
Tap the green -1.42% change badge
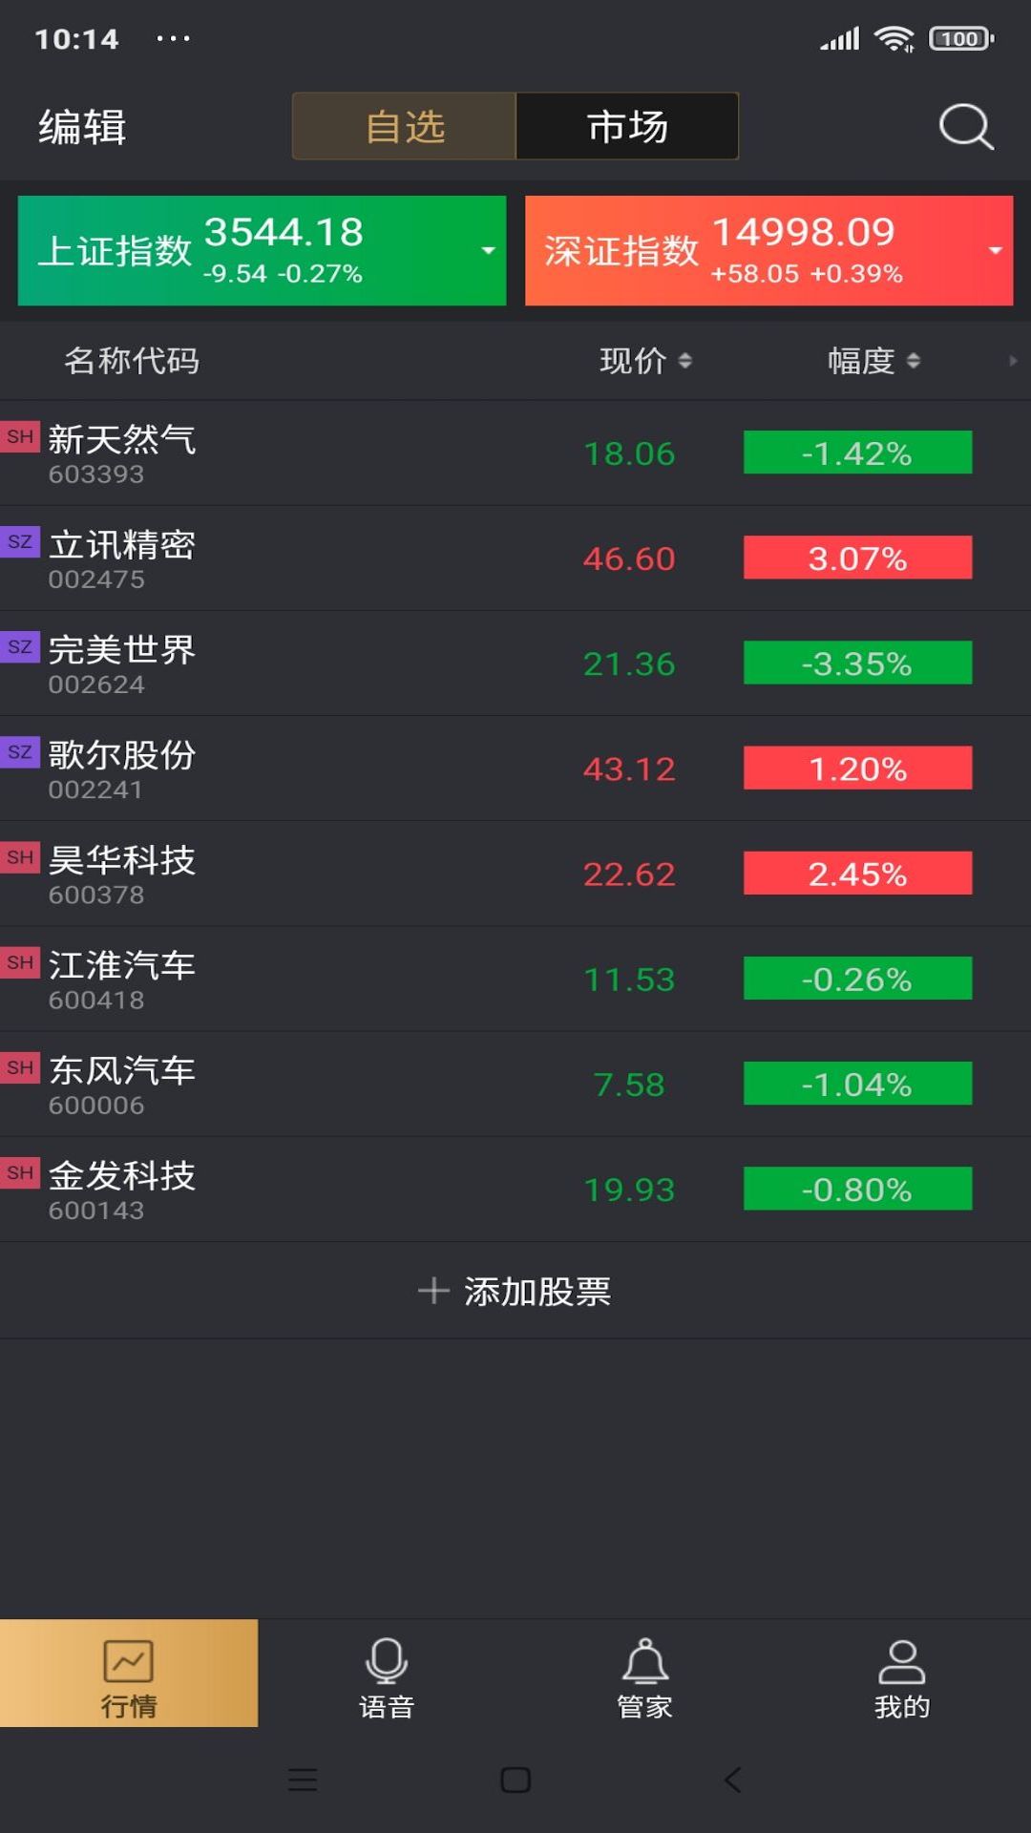tap(857, 453)
